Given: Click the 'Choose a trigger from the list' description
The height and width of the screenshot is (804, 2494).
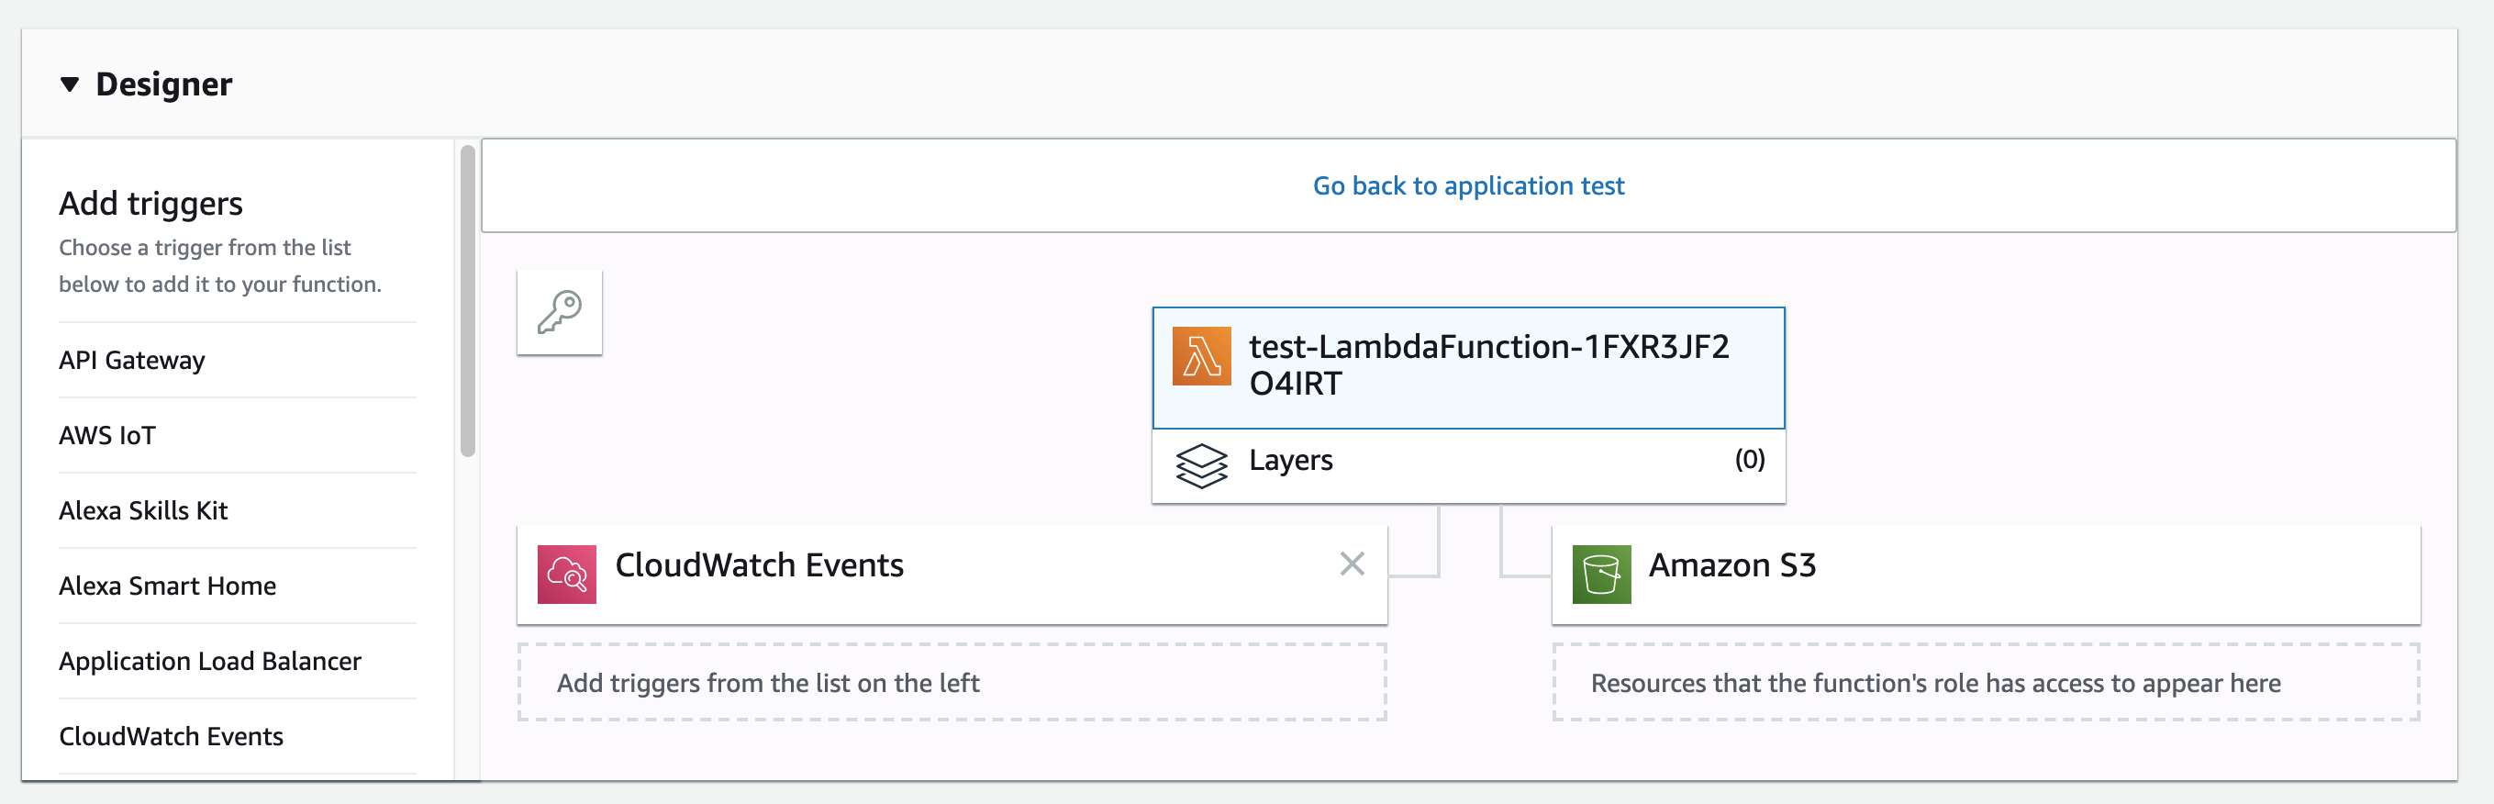Looking at the screenshot, I should 221,265.
